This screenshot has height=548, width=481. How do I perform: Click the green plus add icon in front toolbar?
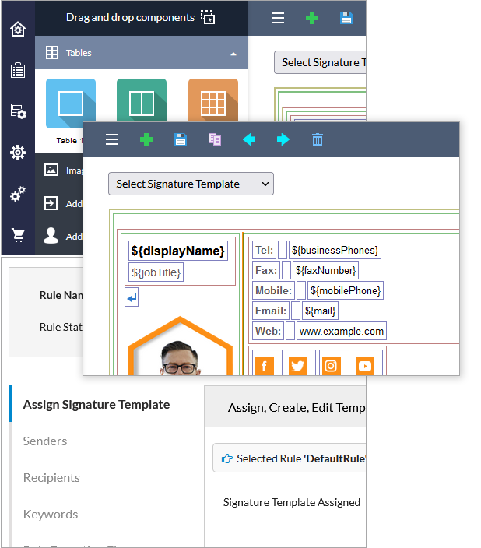click(146, 139)
